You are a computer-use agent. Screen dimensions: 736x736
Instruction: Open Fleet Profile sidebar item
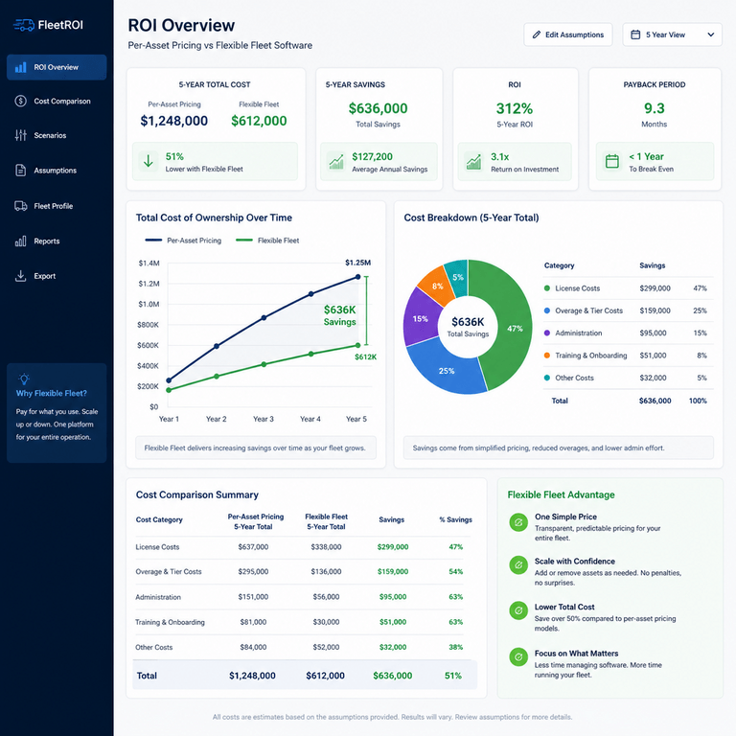(x=57, y=206)
